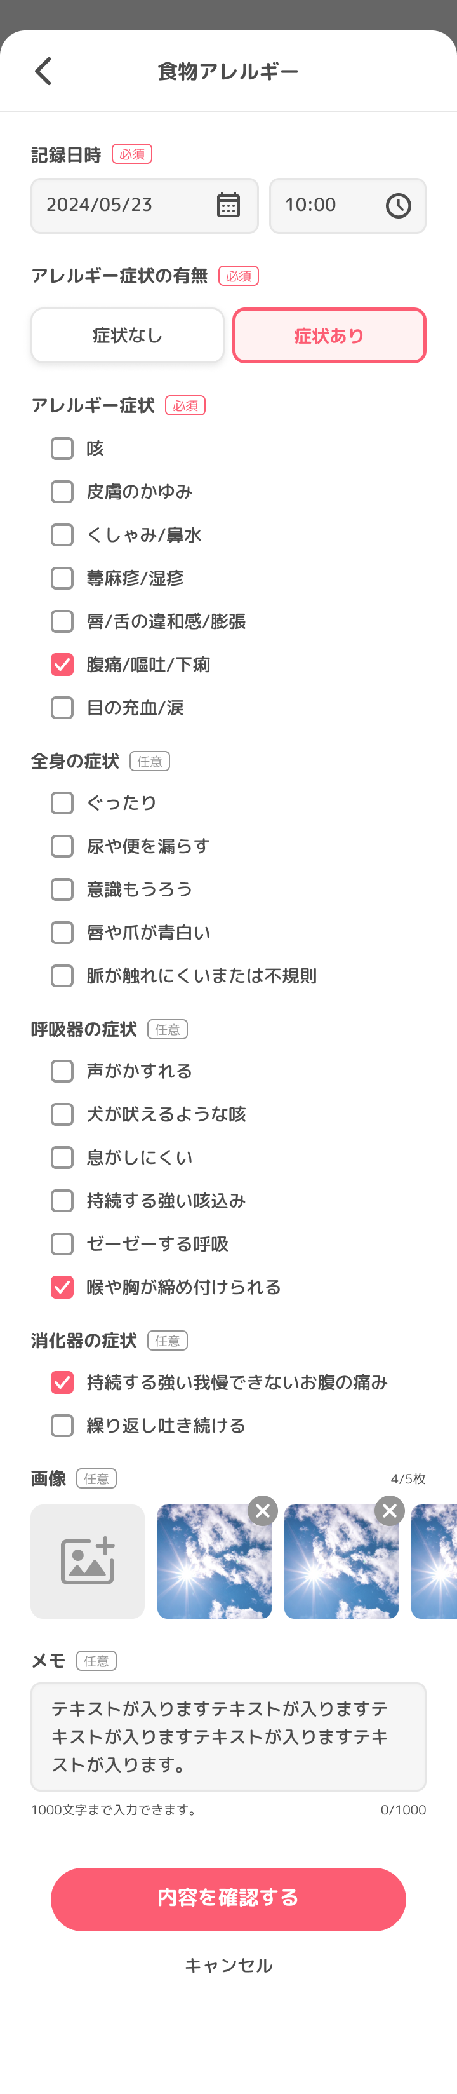
Task: Click the 2024/05/23 date field
Action: point(122,206)
